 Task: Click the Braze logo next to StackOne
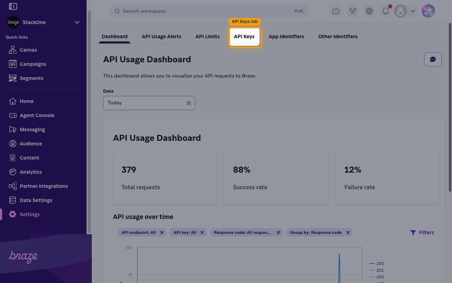click(13, 22)
